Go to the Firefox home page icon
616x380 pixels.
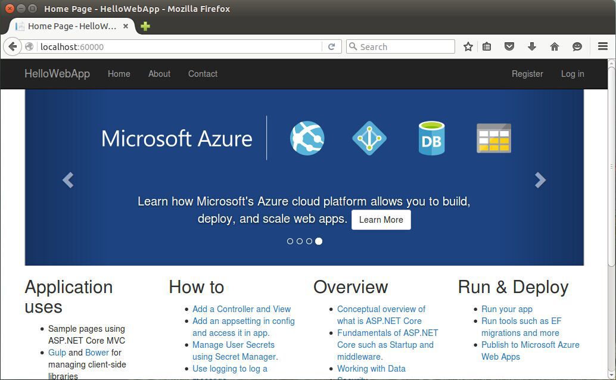[x=555, y=46]
